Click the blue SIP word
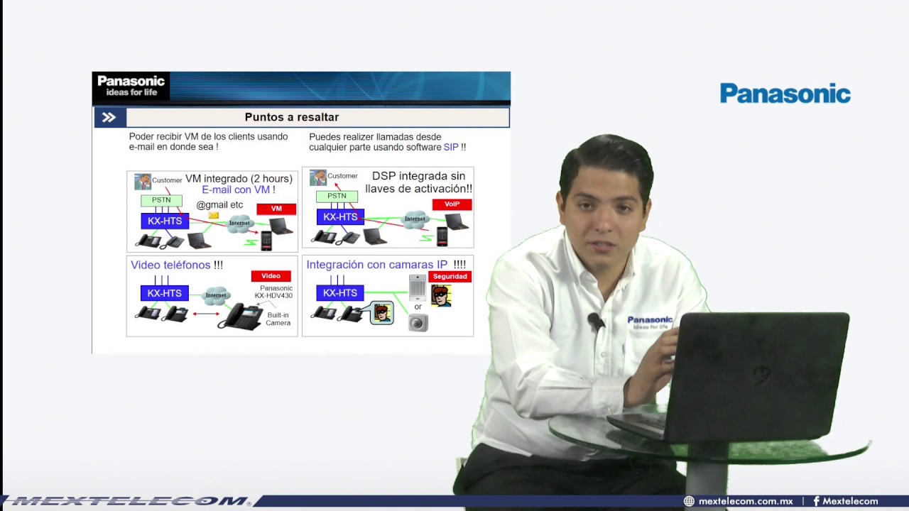Image resolution: width=909 pixels, height=511 pixels. [x=451, y=147]
